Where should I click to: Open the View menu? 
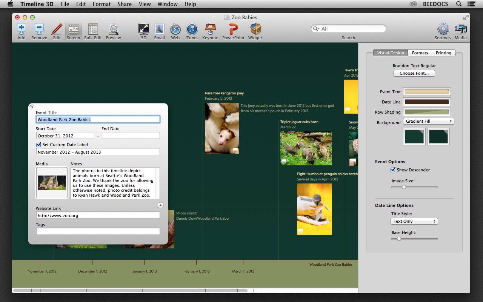(x=145, y=4)
